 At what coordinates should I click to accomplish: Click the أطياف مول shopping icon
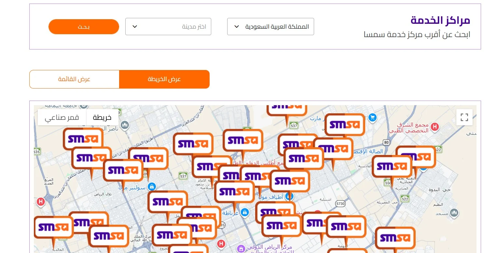point(289,196)
